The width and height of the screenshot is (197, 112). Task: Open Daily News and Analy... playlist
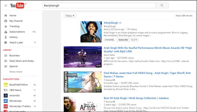click(x=22, y=61)
